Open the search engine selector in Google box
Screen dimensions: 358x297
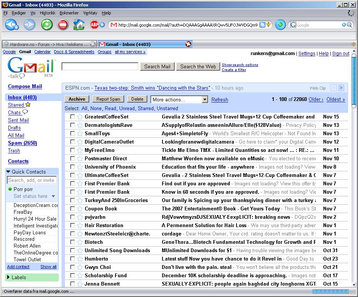pos(293,25)
